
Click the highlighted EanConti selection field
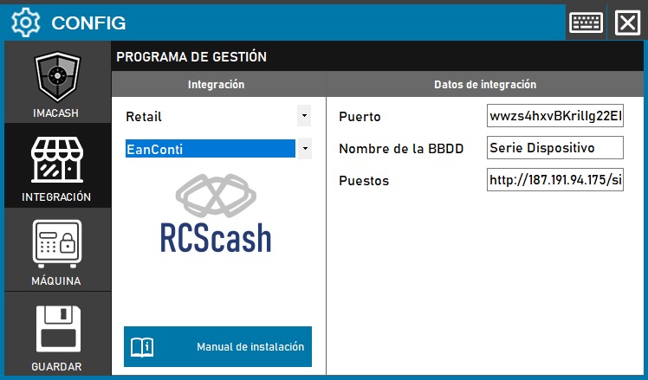click(210, 149)
